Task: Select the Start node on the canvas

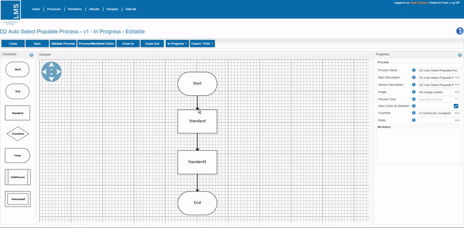Action: pos(197,84)
